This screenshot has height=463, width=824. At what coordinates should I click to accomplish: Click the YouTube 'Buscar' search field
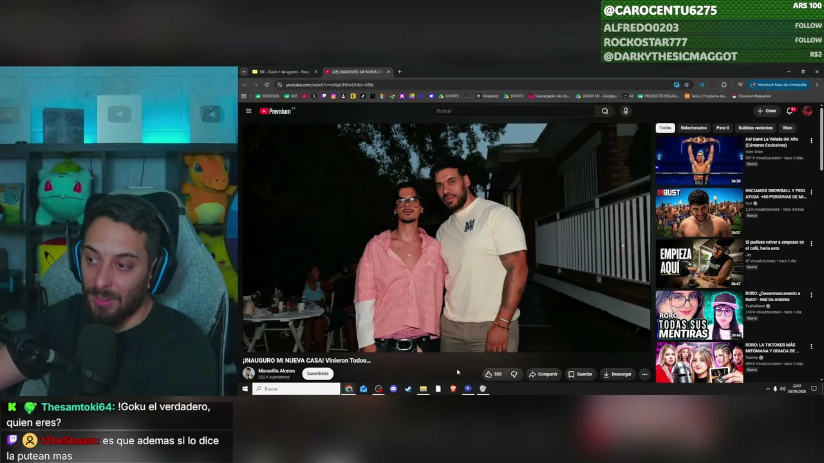pos(515,111)
